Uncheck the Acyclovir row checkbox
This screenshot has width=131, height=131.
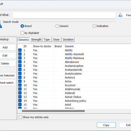[x=20, y=85]
